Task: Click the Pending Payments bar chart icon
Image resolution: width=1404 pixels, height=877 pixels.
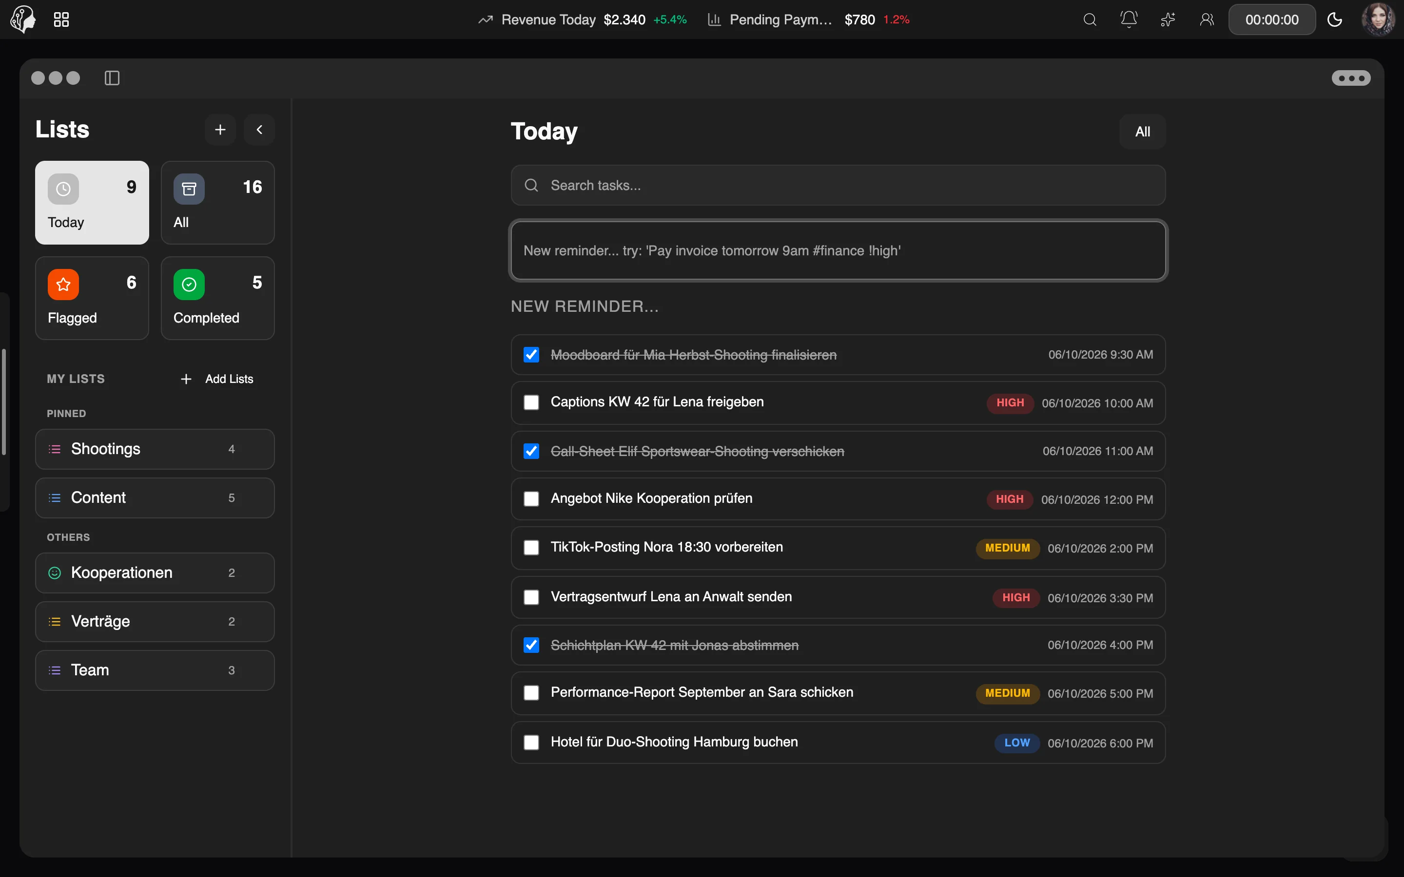Action: click(x=714, y=19)
